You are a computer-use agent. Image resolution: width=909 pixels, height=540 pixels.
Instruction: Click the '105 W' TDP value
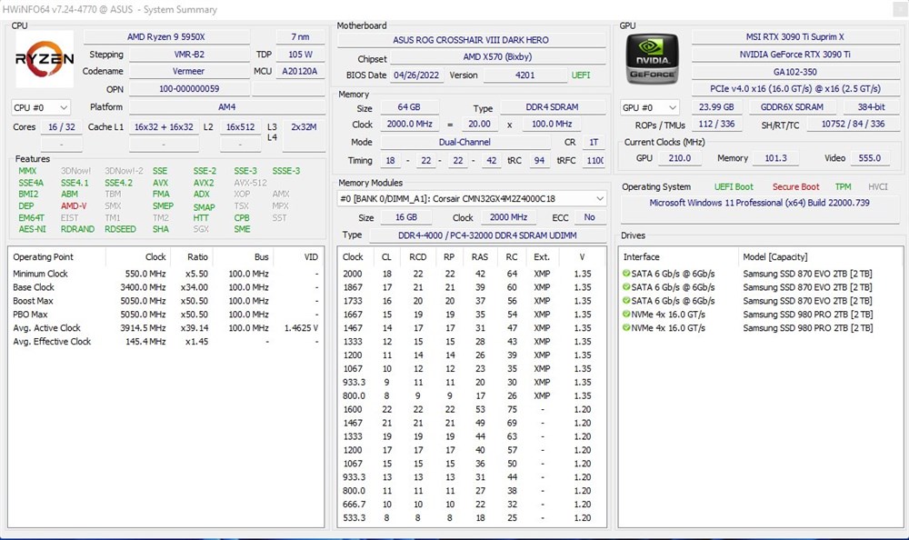[x=300, y=54]
